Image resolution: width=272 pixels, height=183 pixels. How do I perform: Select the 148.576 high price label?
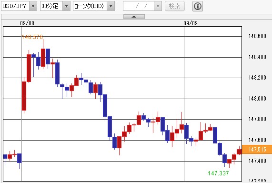(x=32, y=37)
